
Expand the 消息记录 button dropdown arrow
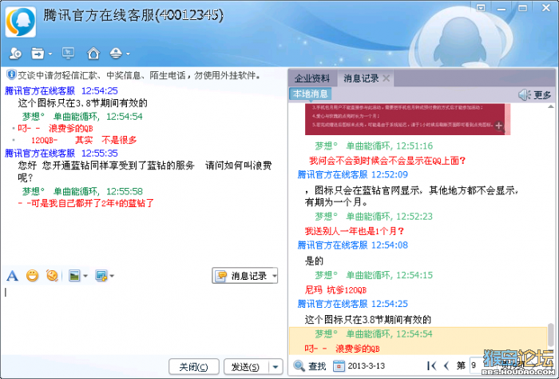274,276
